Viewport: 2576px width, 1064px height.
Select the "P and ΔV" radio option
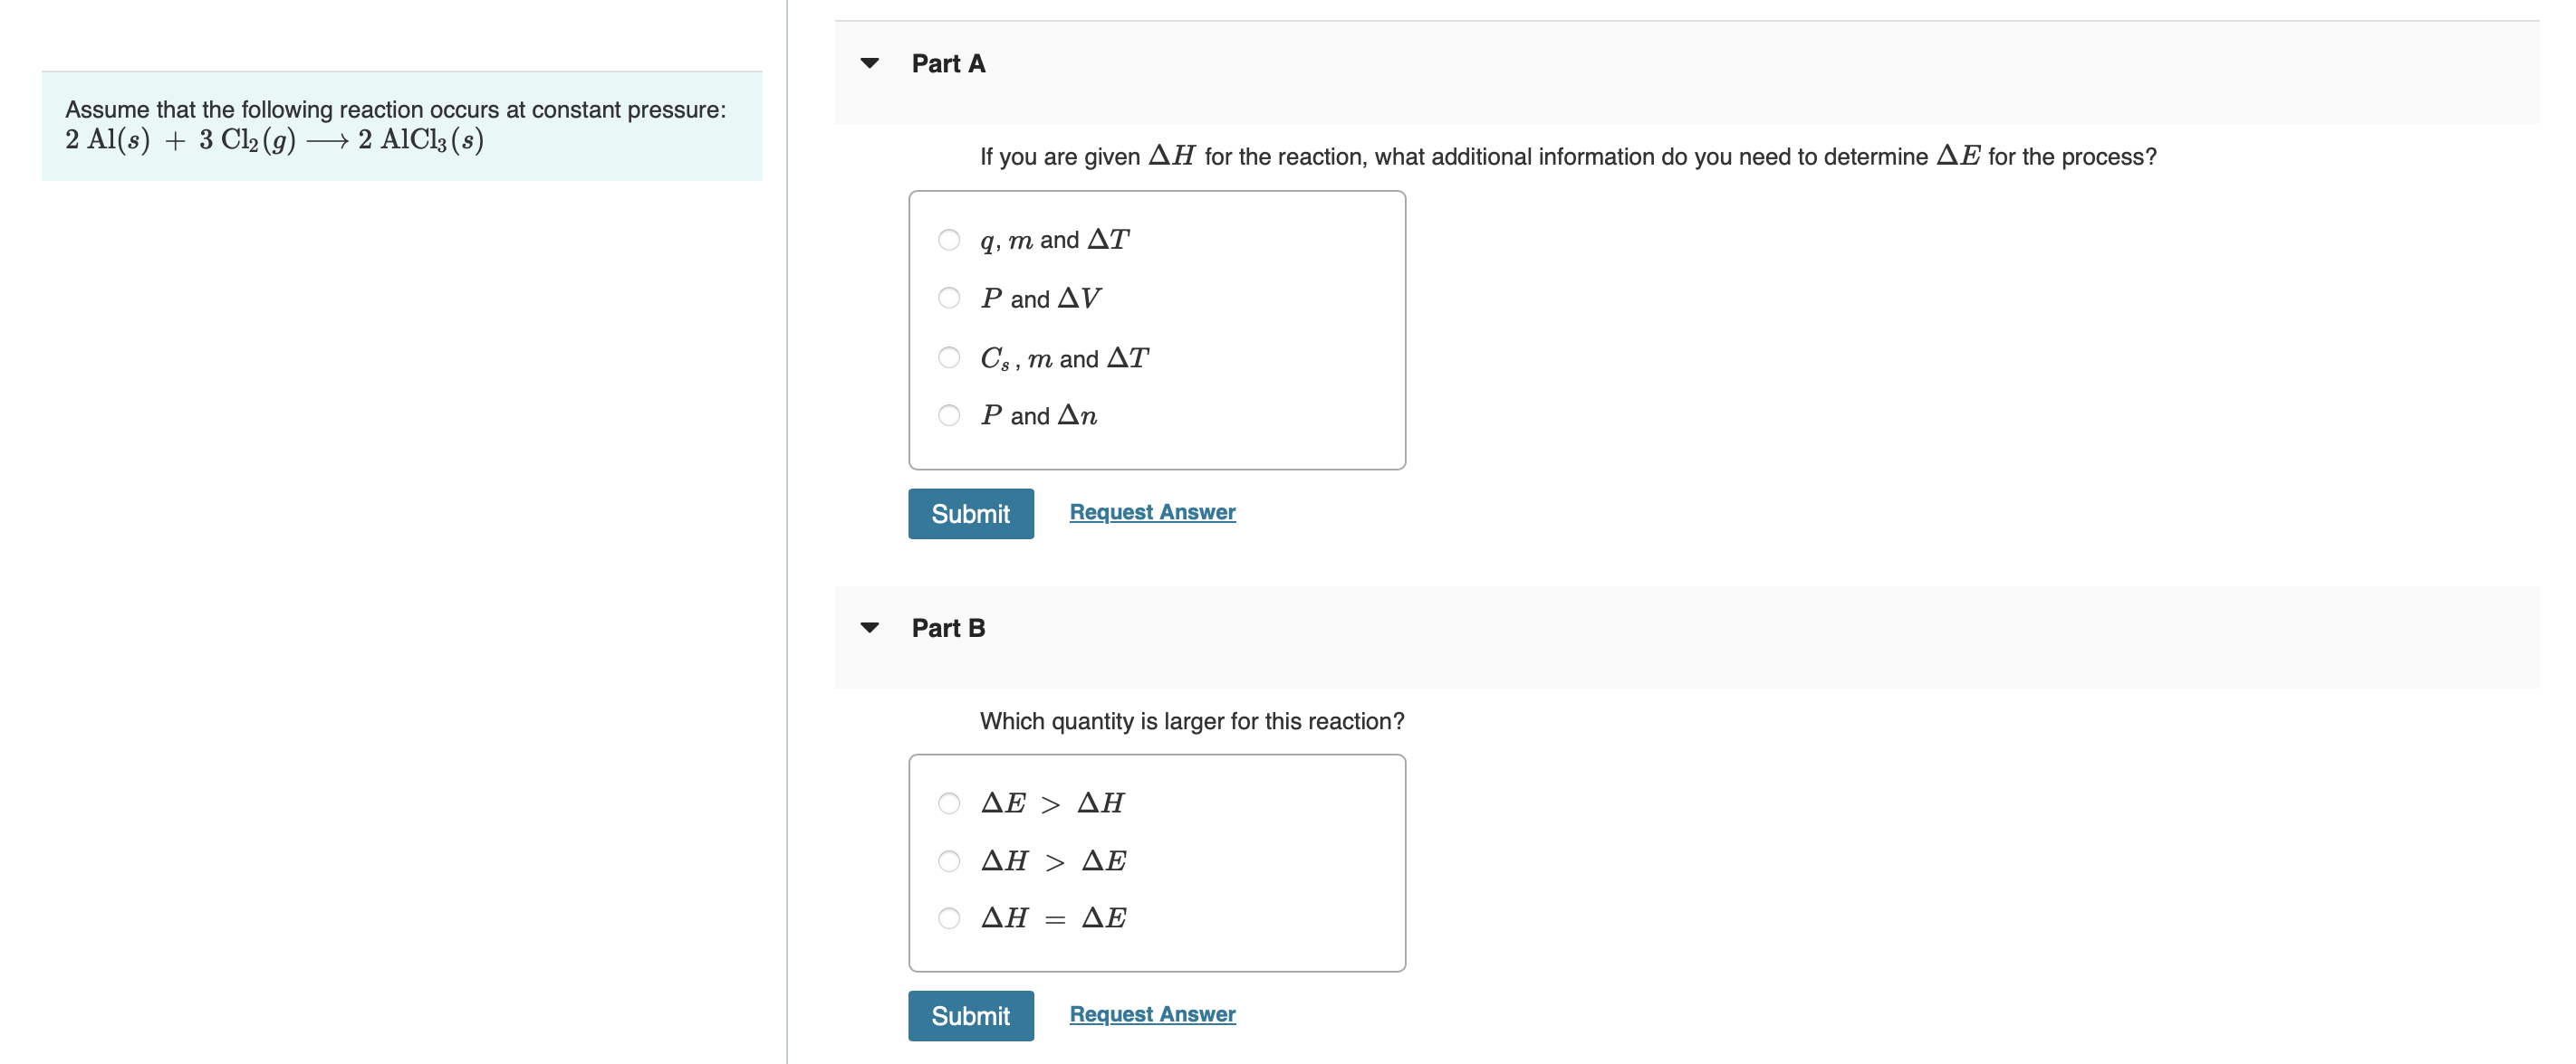pyautogui.click(x=948, y=298)
